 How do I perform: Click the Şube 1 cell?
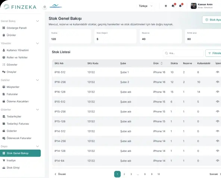tap(124, 72)
